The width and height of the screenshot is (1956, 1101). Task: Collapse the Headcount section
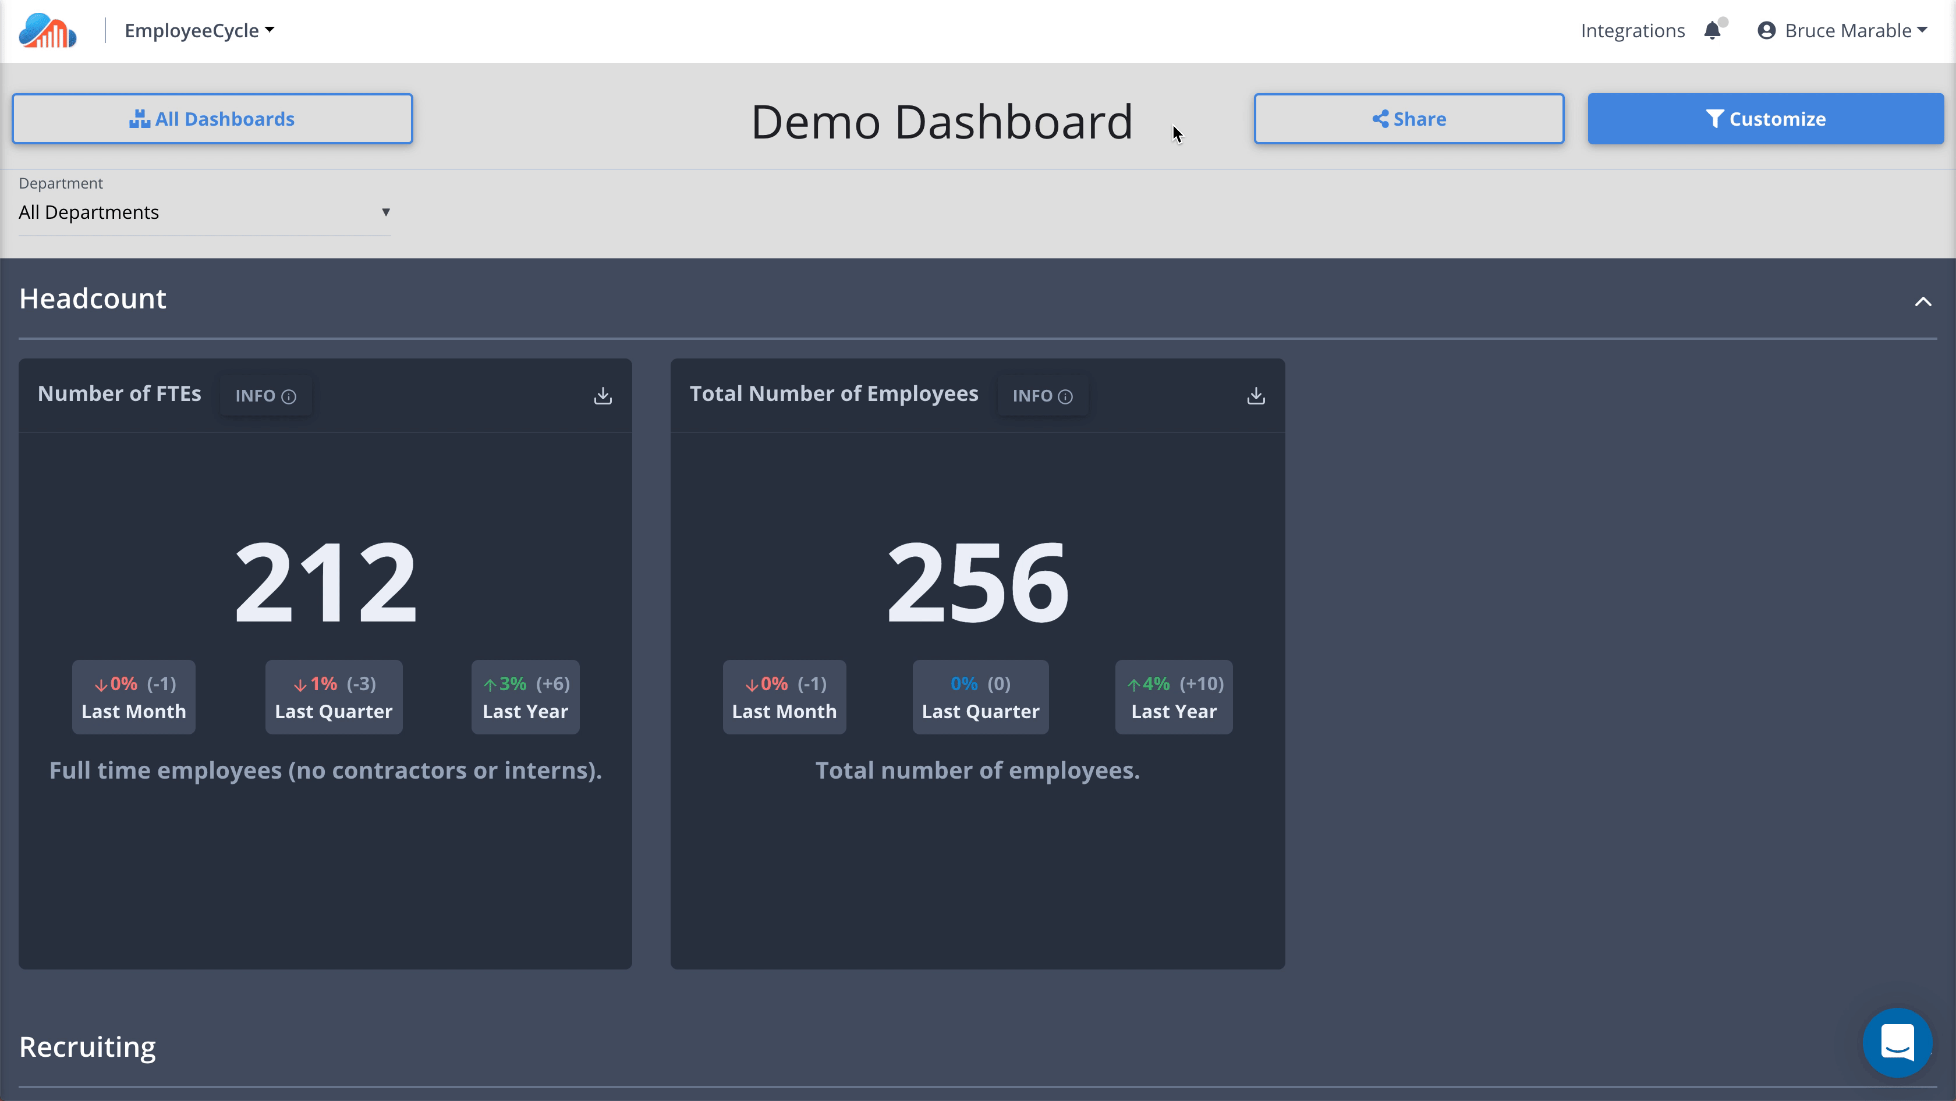click(x=1923, y=302)
